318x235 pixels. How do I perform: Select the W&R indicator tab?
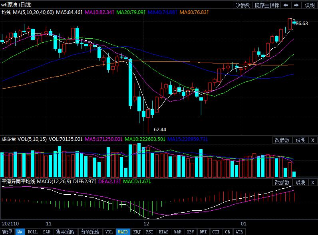coord(178,232)
